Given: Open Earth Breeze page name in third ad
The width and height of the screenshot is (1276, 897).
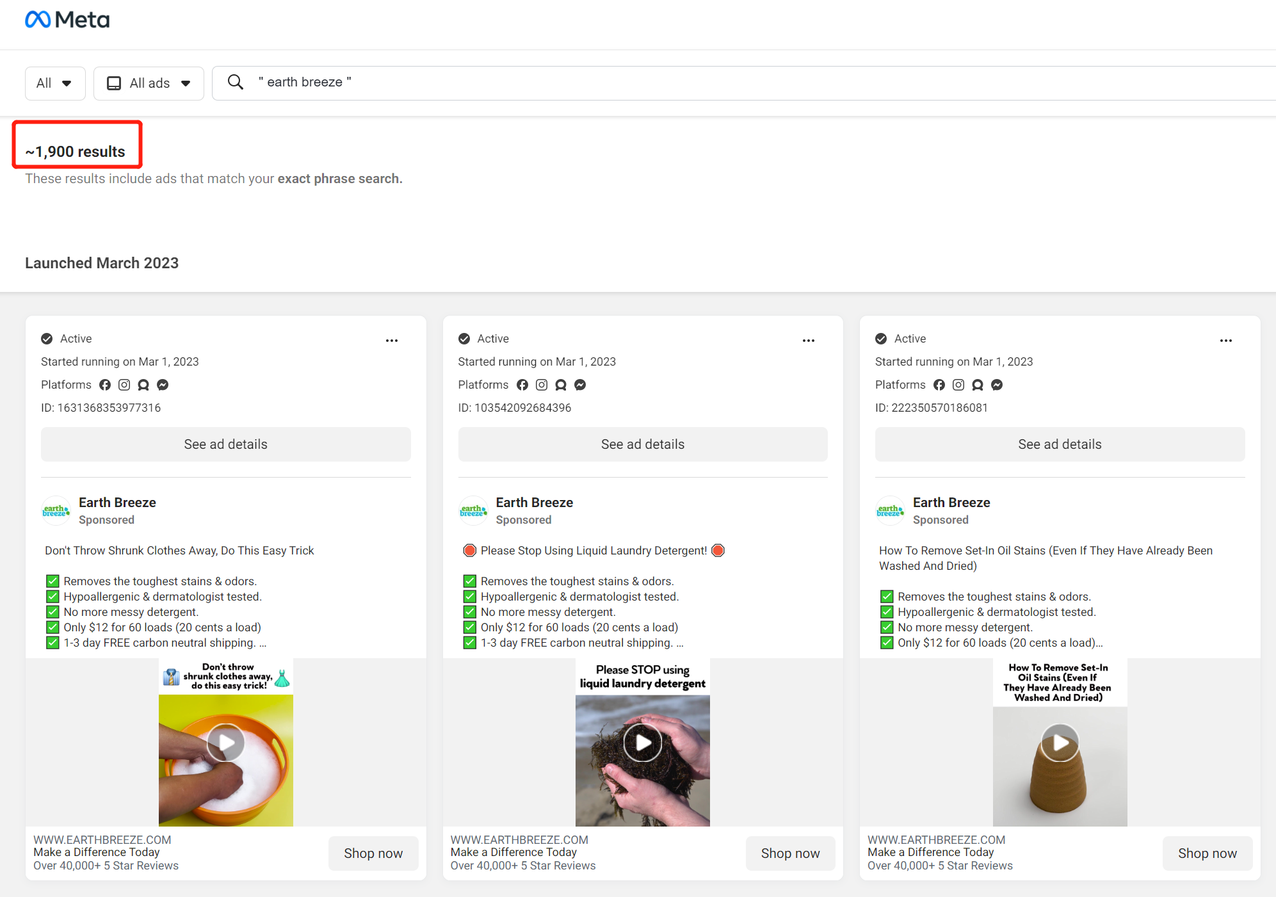Looking at the screenshot, I should (951, 503).
